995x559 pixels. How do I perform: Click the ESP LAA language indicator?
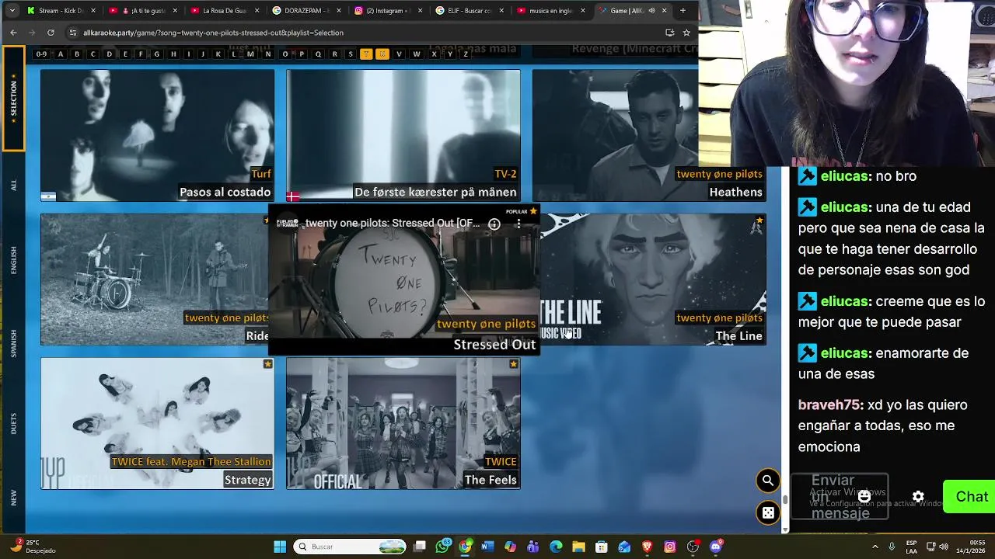pyautogui.click(x=911, y=547)
